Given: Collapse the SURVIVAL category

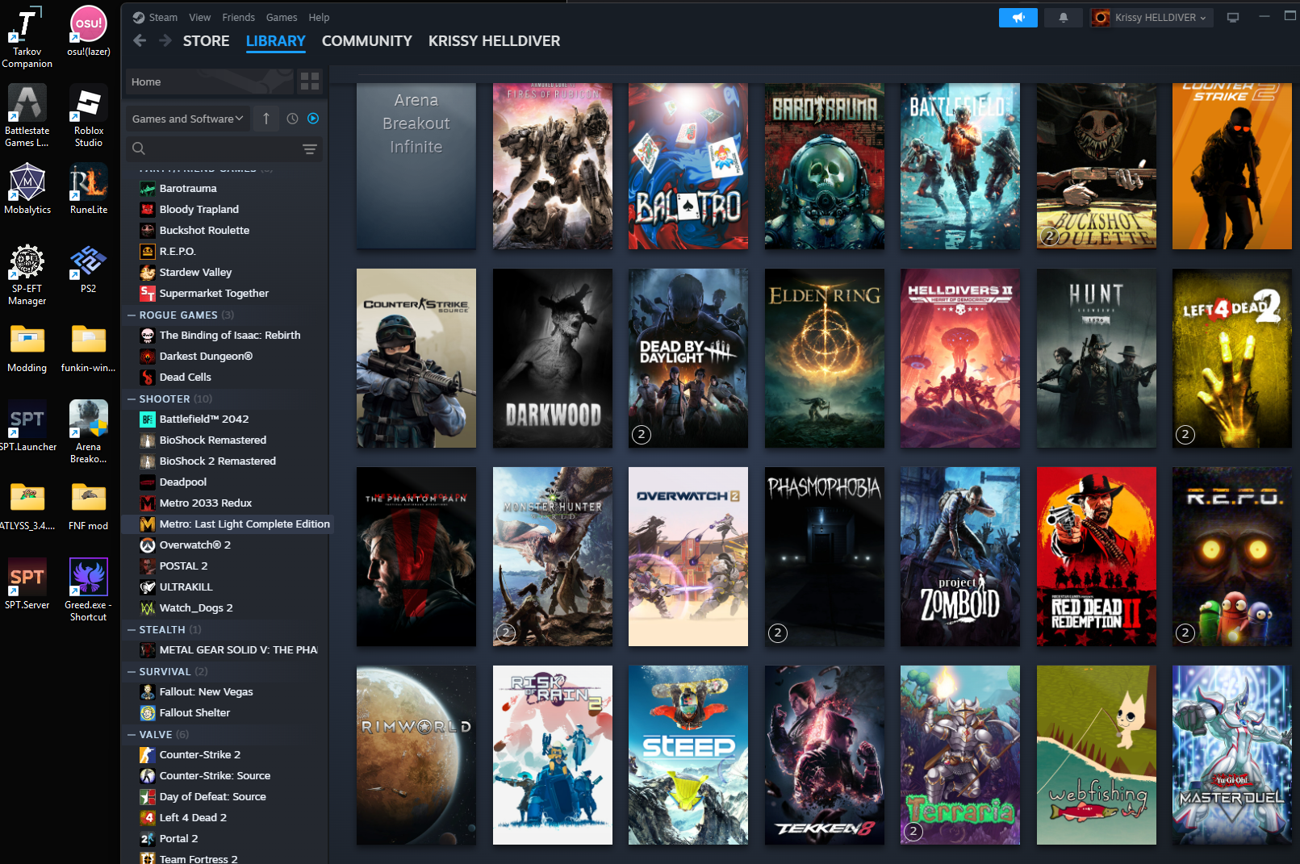Looking at the screenshot, I should click(132, 672).
